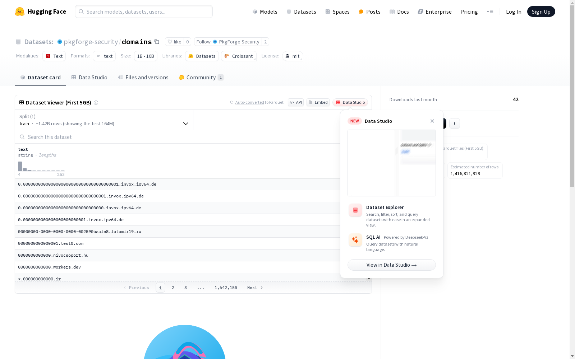The image size is (575, 359).
Task: Click the Embed button
Action: (x=318, y=102)
